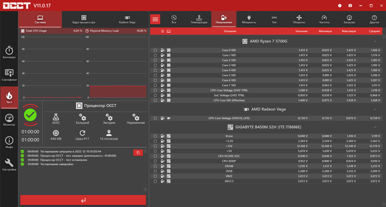Open the Бенчмарк sidebar section
386x207 pixels.
click(9, 52)
